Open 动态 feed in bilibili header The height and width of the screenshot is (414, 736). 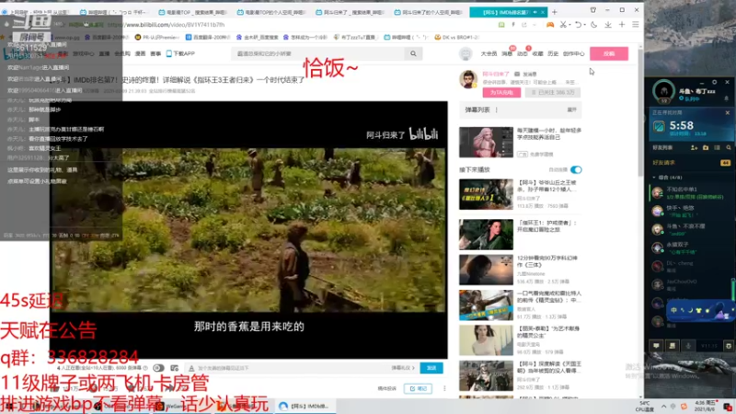pyautogui.click(x=522, y=54)
